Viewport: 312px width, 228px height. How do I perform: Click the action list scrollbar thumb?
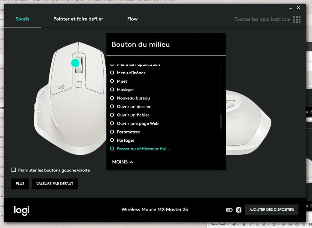pyautogui.click(x=221, y=122)
